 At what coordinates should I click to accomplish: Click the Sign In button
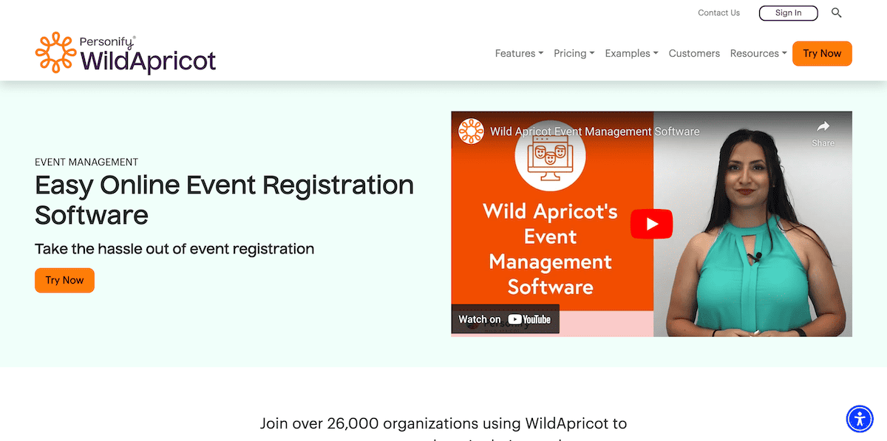(788, 13)
